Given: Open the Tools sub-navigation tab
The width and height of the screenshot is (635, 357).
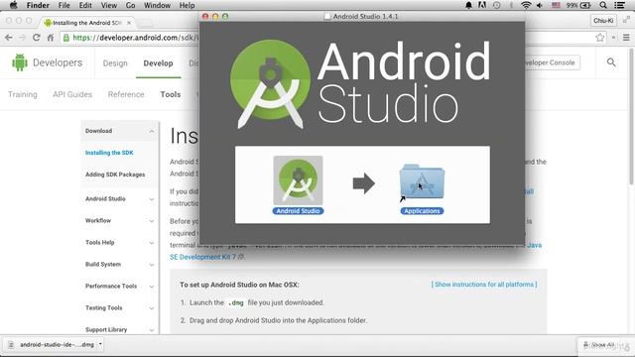Looking at the screenshot, I should 171,94.
